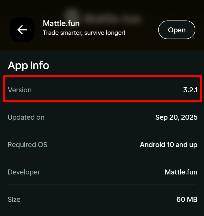The height and width of the screenshot is (216, 204).
Task: Click the App Info heading
Action: (x=28, y=65)
